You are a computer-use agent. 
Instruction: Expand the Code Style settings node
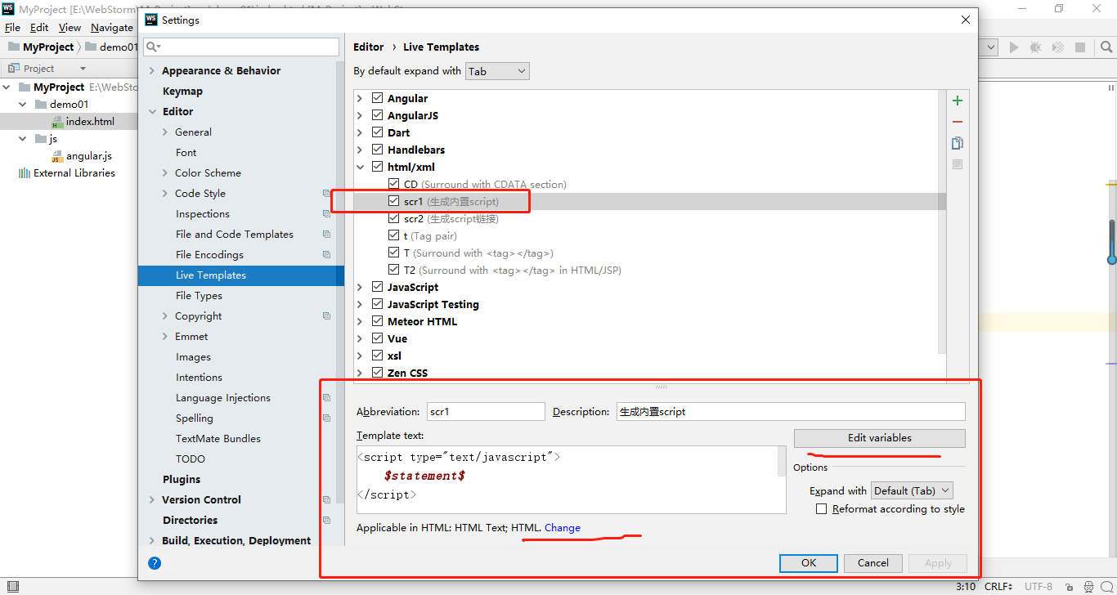click(x=166, y=194)
